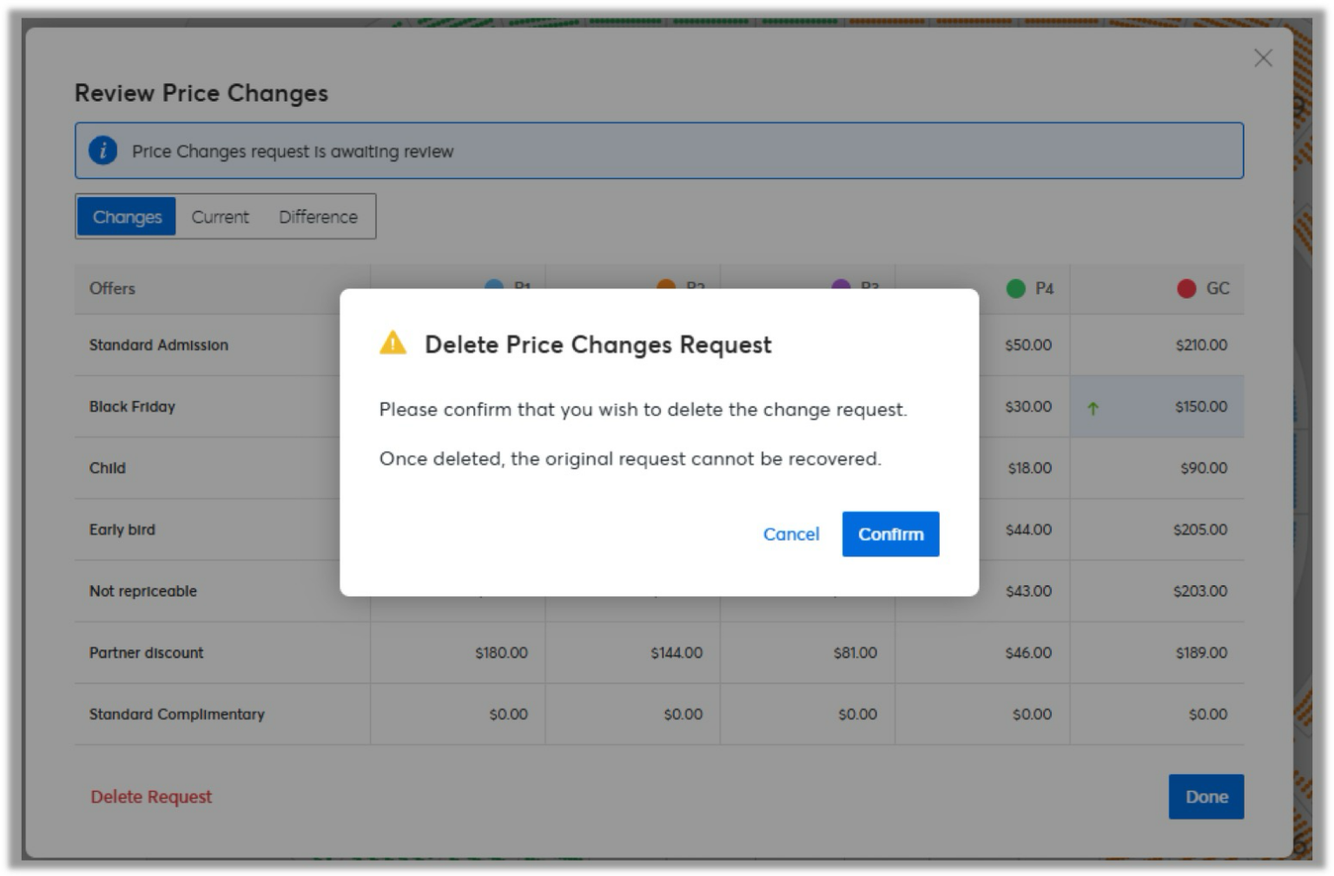
Task: Click the blue info icon in banner
Action: coord(103,150)
